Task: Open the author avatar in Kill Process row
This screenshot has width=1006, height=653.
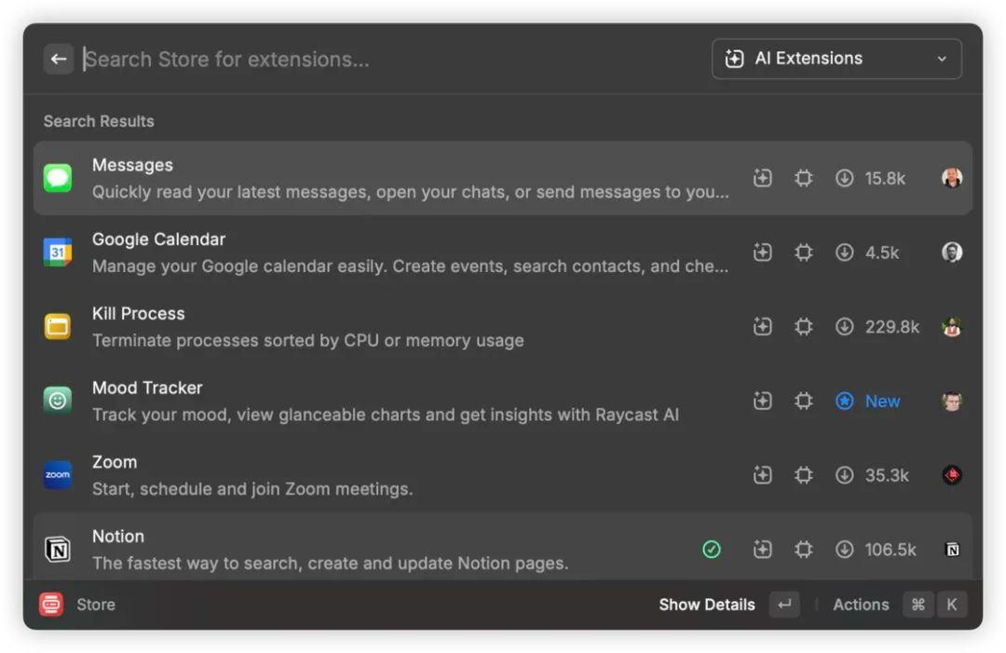Action: (x=952, y=326)
